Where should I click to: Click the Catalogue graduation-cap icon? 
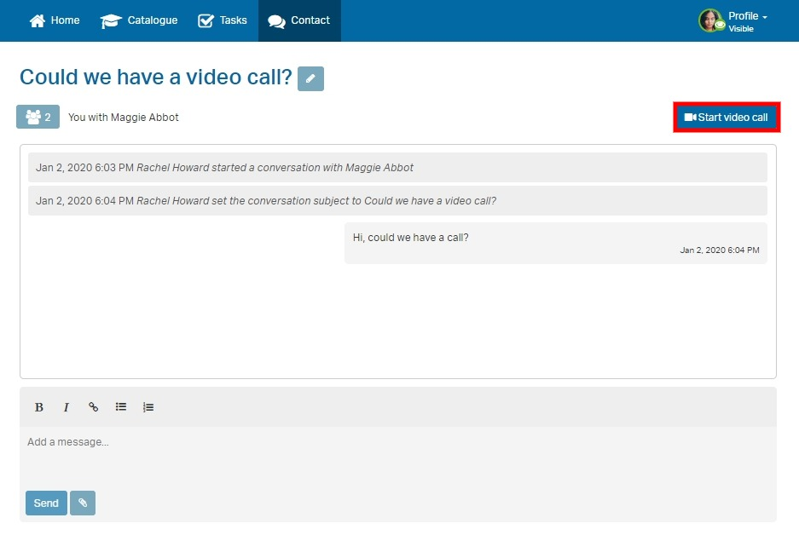[110, 20]
